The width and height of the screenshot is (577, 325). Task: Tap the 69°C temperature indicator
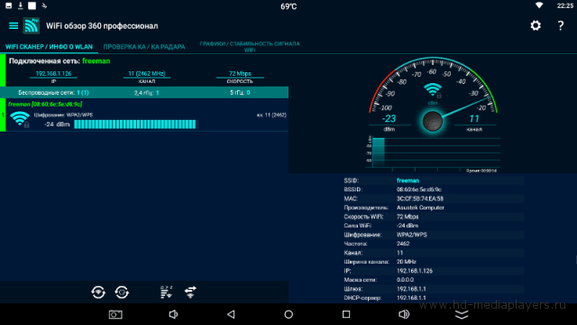pyautogui.click(x=288, y=6)
